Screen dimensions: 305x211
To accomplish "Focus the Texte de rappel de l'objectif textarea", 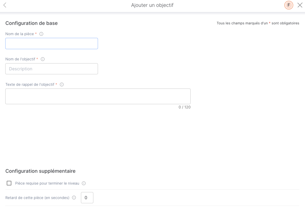I will 98,96.
